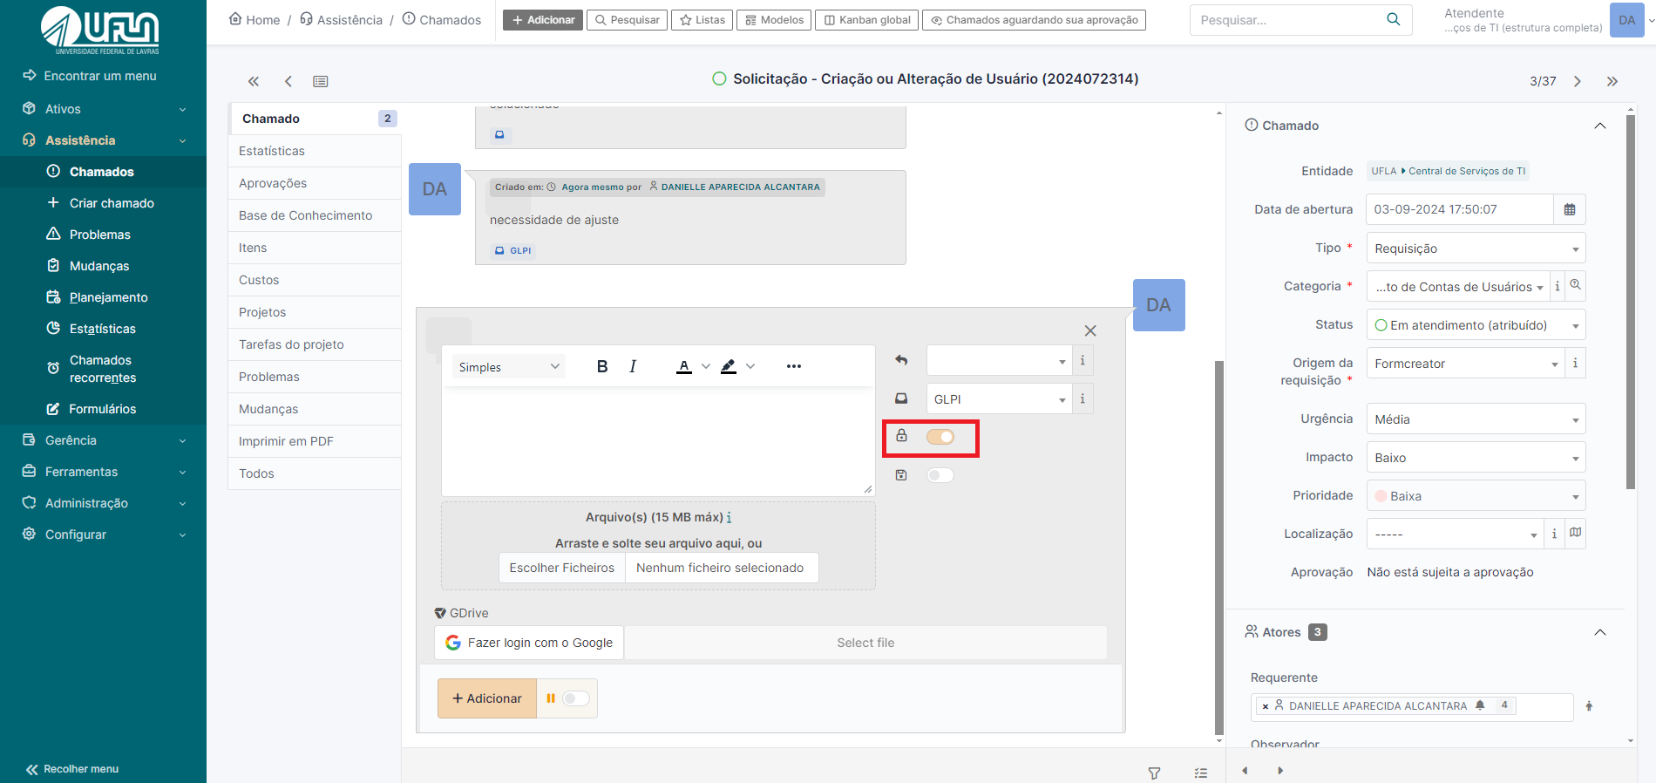
Task: Open more editor options ellipsis
Action: tap(793, 366)
